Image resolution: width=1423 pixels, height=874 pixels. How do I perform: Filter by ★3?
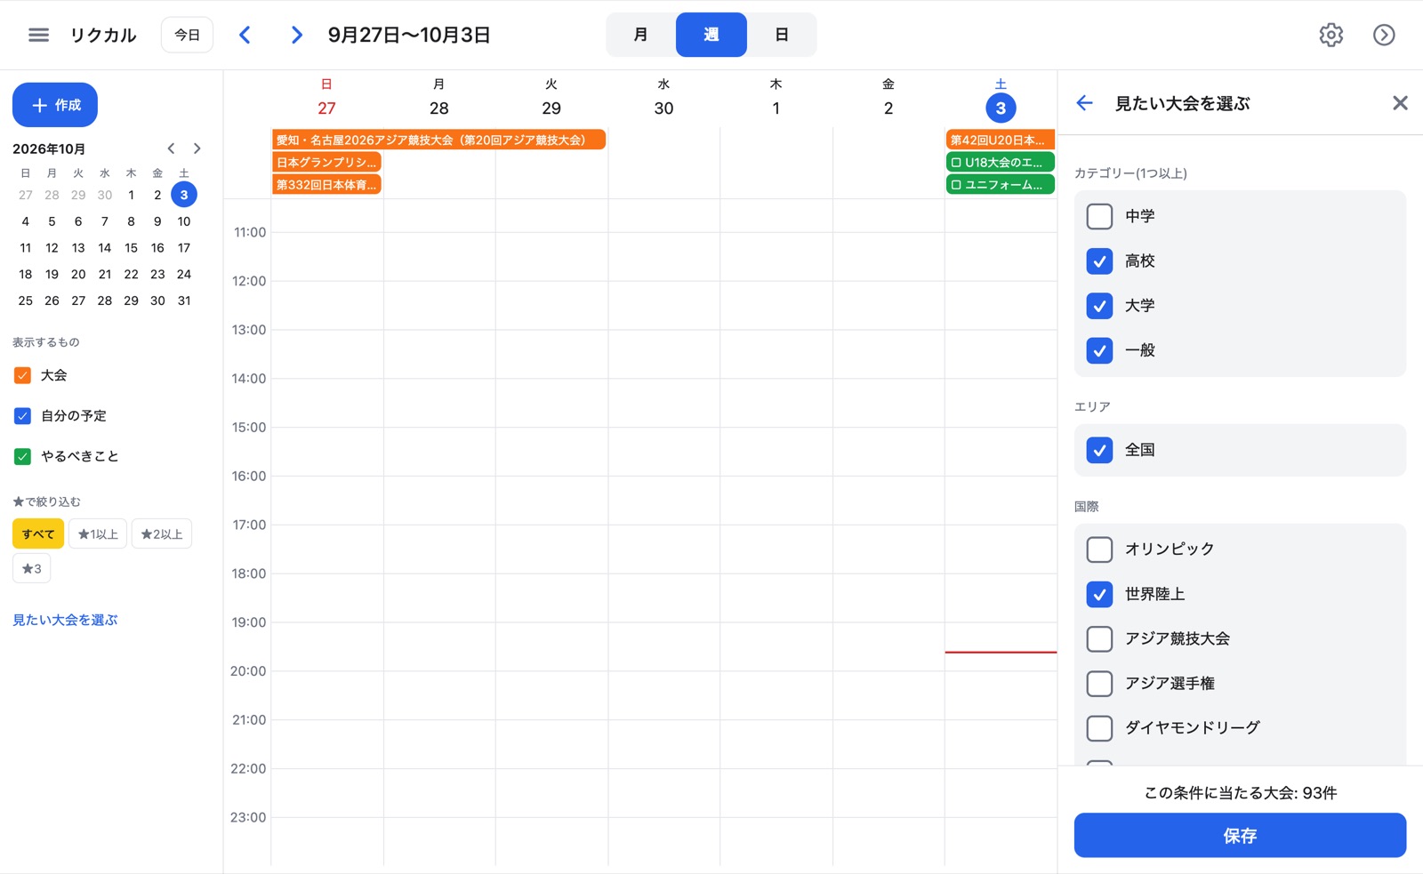click(x=31, y=568)
